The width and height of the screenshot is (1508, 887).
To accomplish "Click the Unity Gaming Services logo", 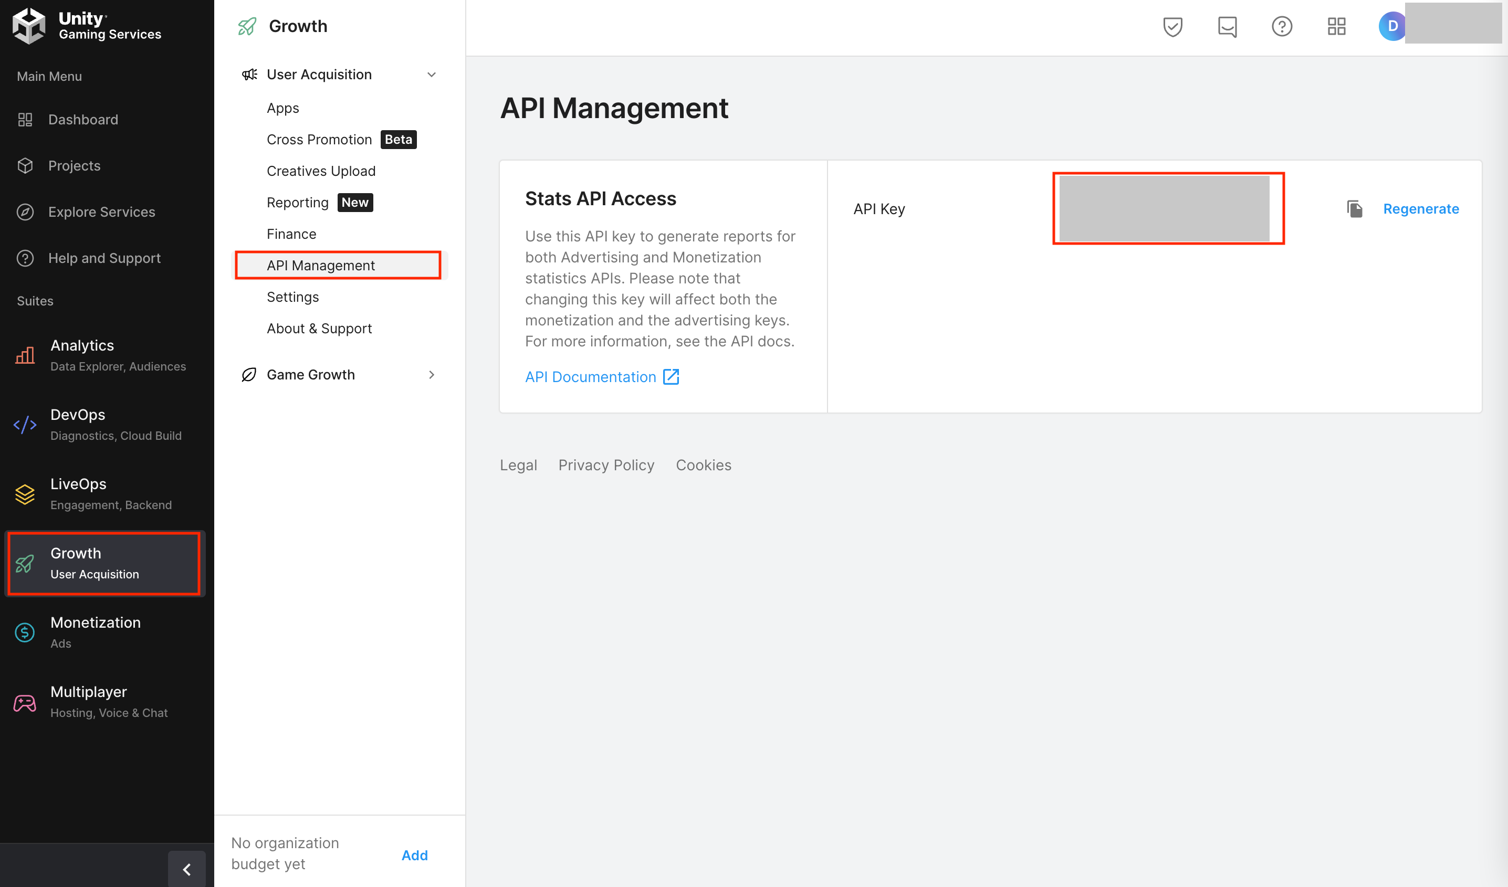I will (x=87, y=26).
